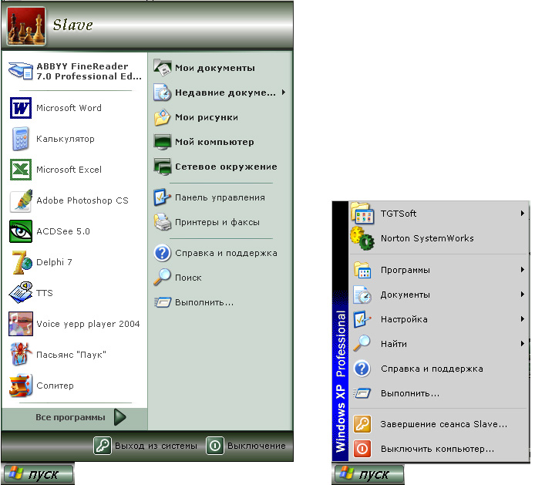
Task: Click right пуск Start button
Action: (x=368, y=473)
